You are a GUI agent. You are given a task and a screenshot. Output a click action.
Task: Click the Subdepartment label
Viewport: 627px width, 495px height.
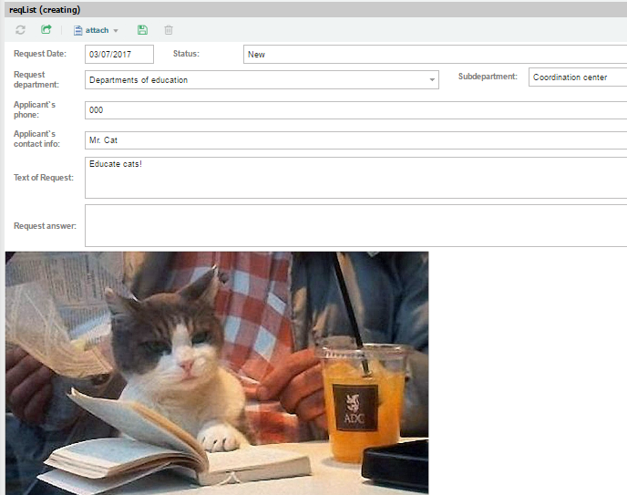[488, 77]
